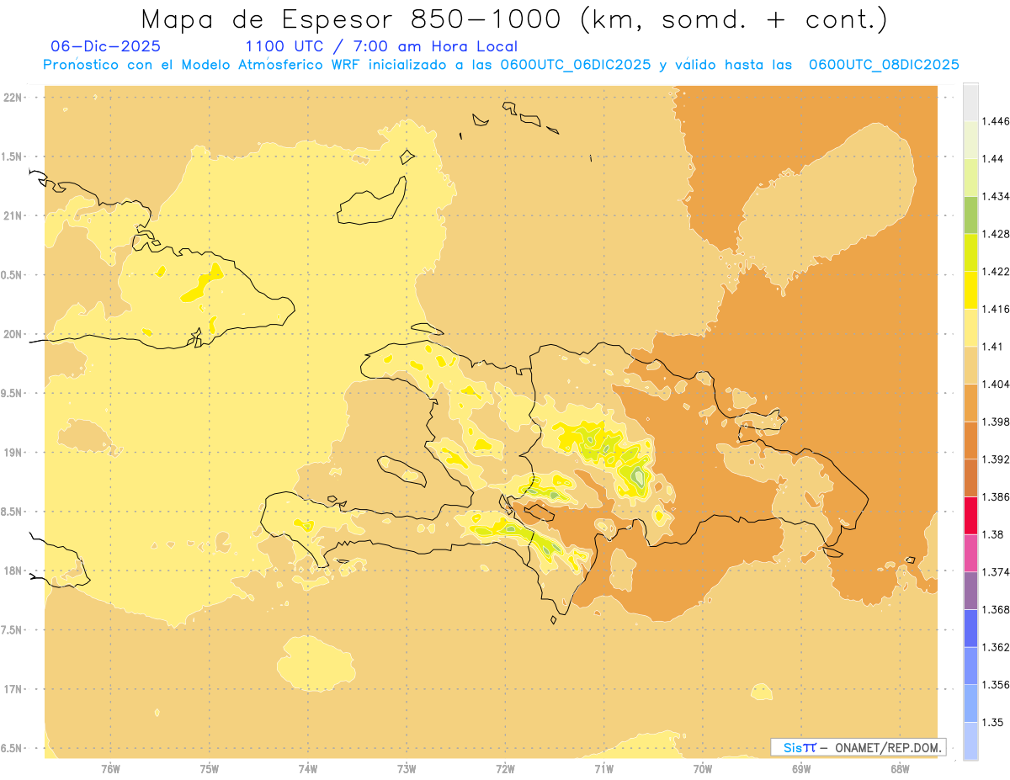The image size is (1010, 780).
Task: Click 'Modelo Atmosferico WRF' in the subtitle
Action: coord(271,64)
